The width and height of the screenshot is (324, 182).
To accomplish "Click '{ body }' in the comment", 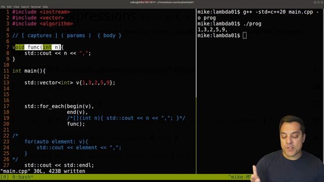I will tap(109, 35).
